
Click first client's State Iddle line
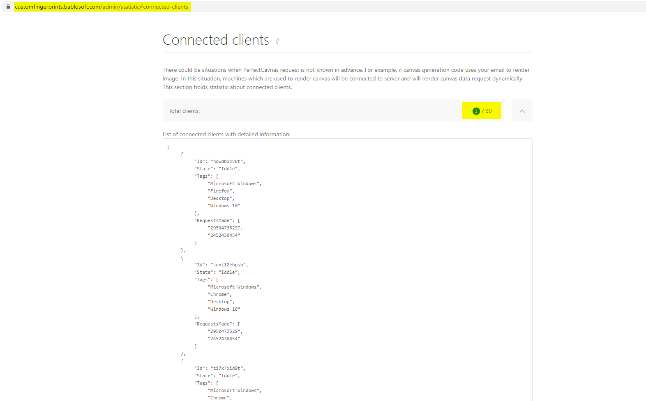coord(217,169)
